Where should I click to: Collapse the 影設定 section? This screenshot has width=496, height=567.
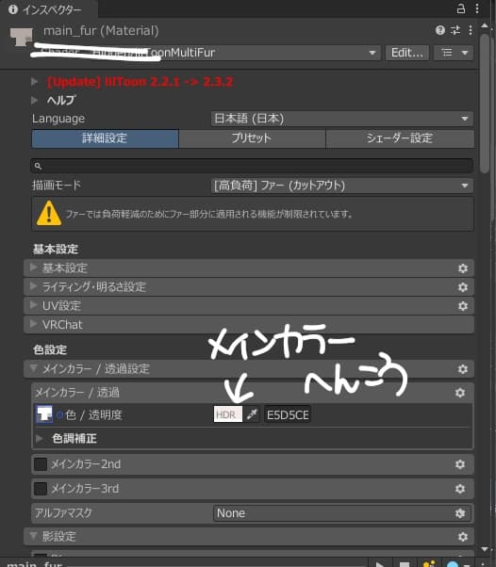point(249,537)
